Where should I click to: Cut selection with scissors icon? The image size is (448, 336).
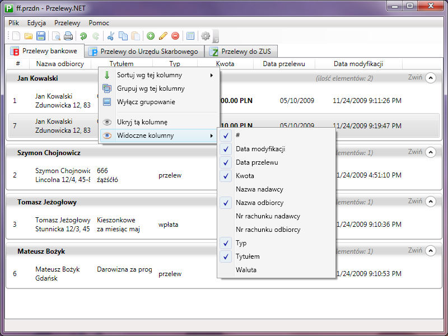coord(110,36)
